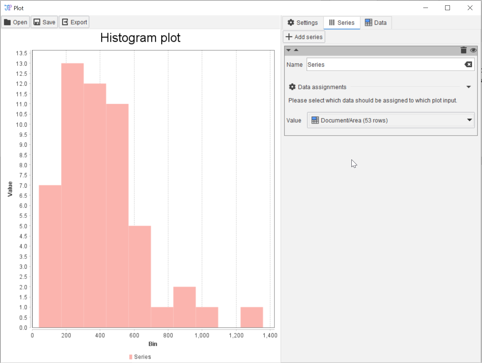
Task: Click the Data assignments gear icon
Action: pos(292,87)
